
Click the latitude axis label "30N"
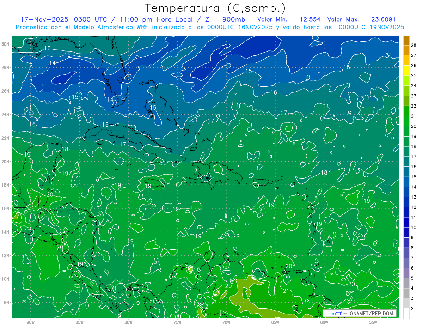click(x=5, y=44)
